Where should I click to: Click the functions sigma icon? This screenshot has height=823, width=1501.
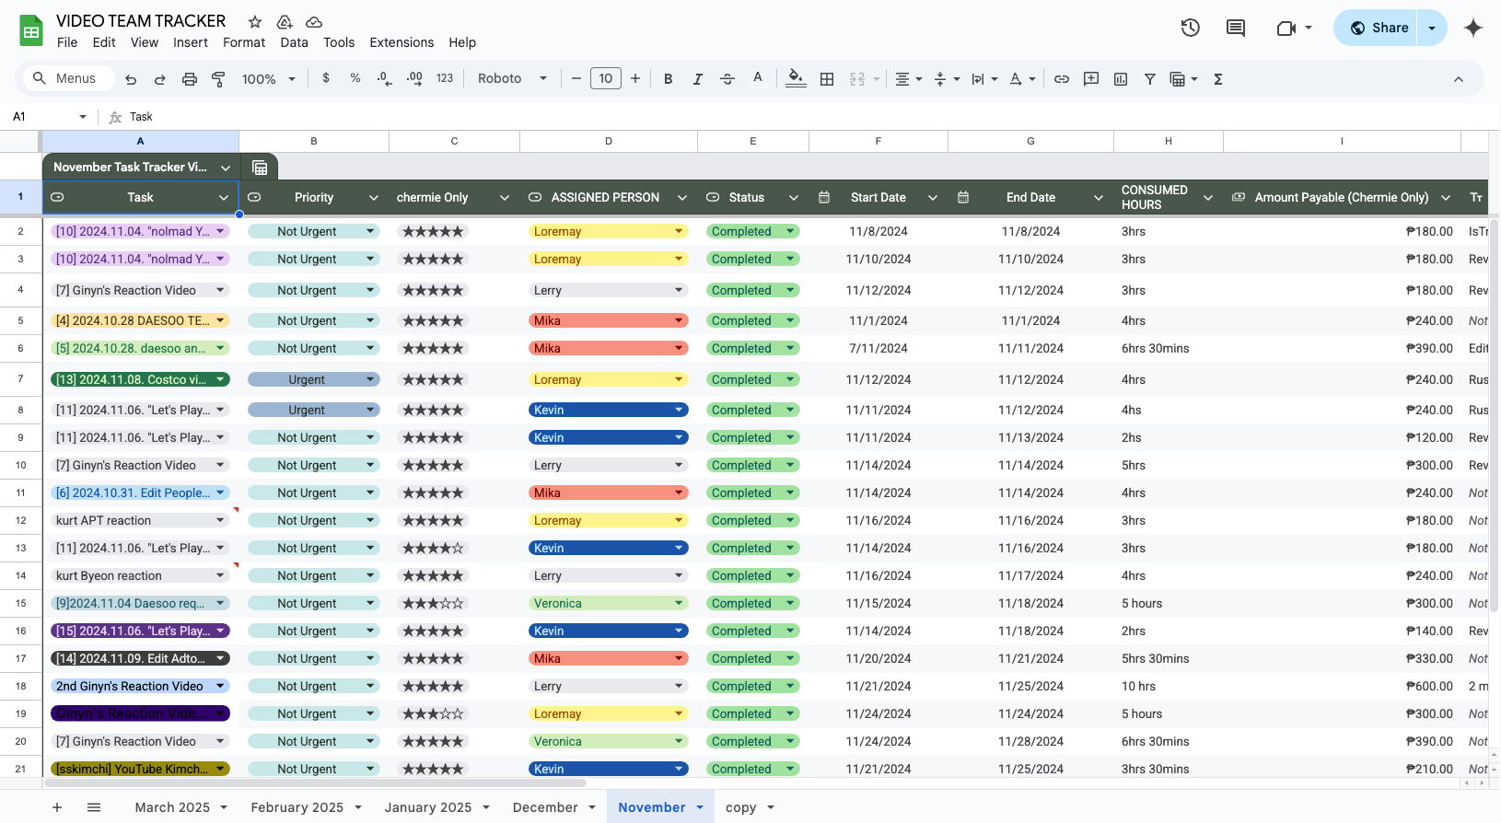point(1217,79)
